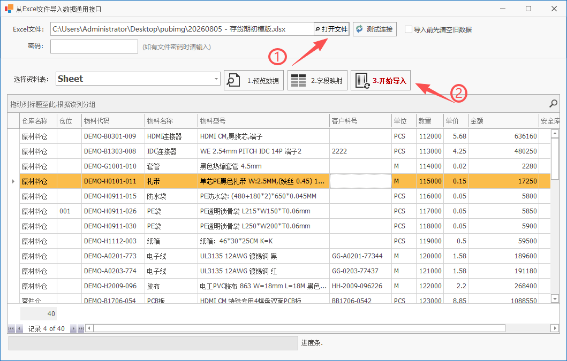Click horizontal scrollbar right arrow
567x361 pixels.
coord(555,328)
